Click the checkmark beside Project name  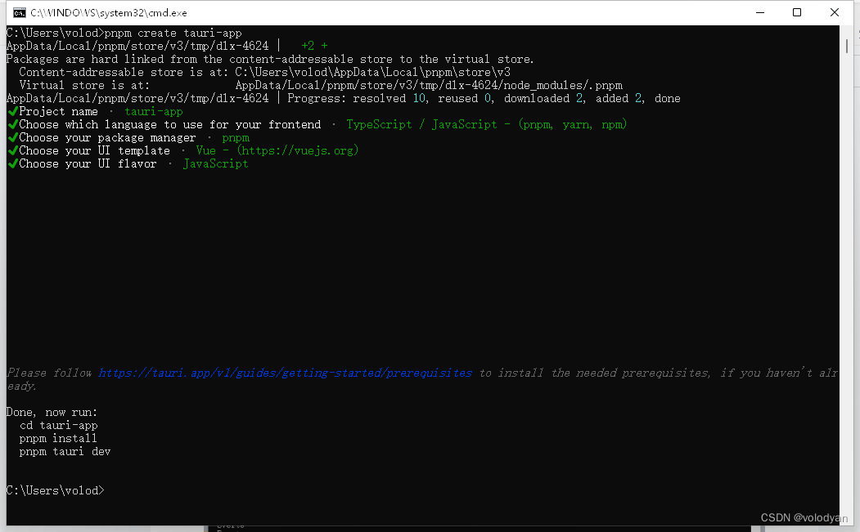point(12,112)
